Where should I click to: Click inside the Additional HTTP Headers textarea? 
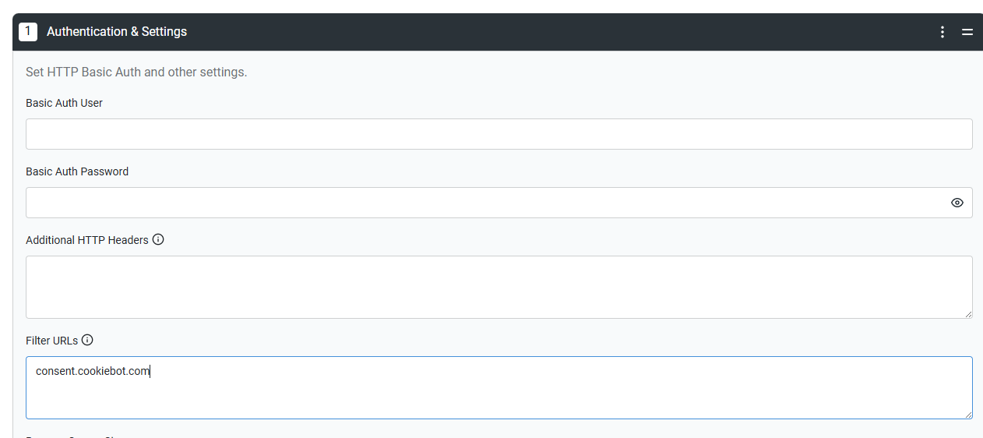coord(499,287)
